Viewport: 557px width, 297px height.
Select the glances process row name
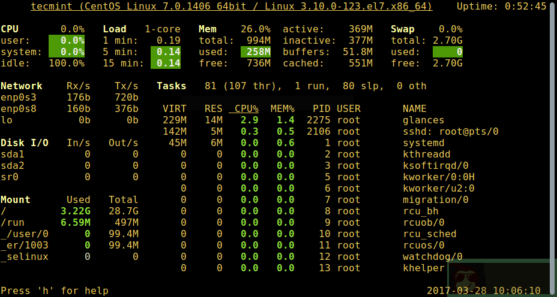[423, 120]
